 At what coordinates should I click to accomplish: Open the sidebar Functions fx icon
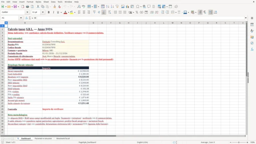pyautogui.click(x=252, y=49)
